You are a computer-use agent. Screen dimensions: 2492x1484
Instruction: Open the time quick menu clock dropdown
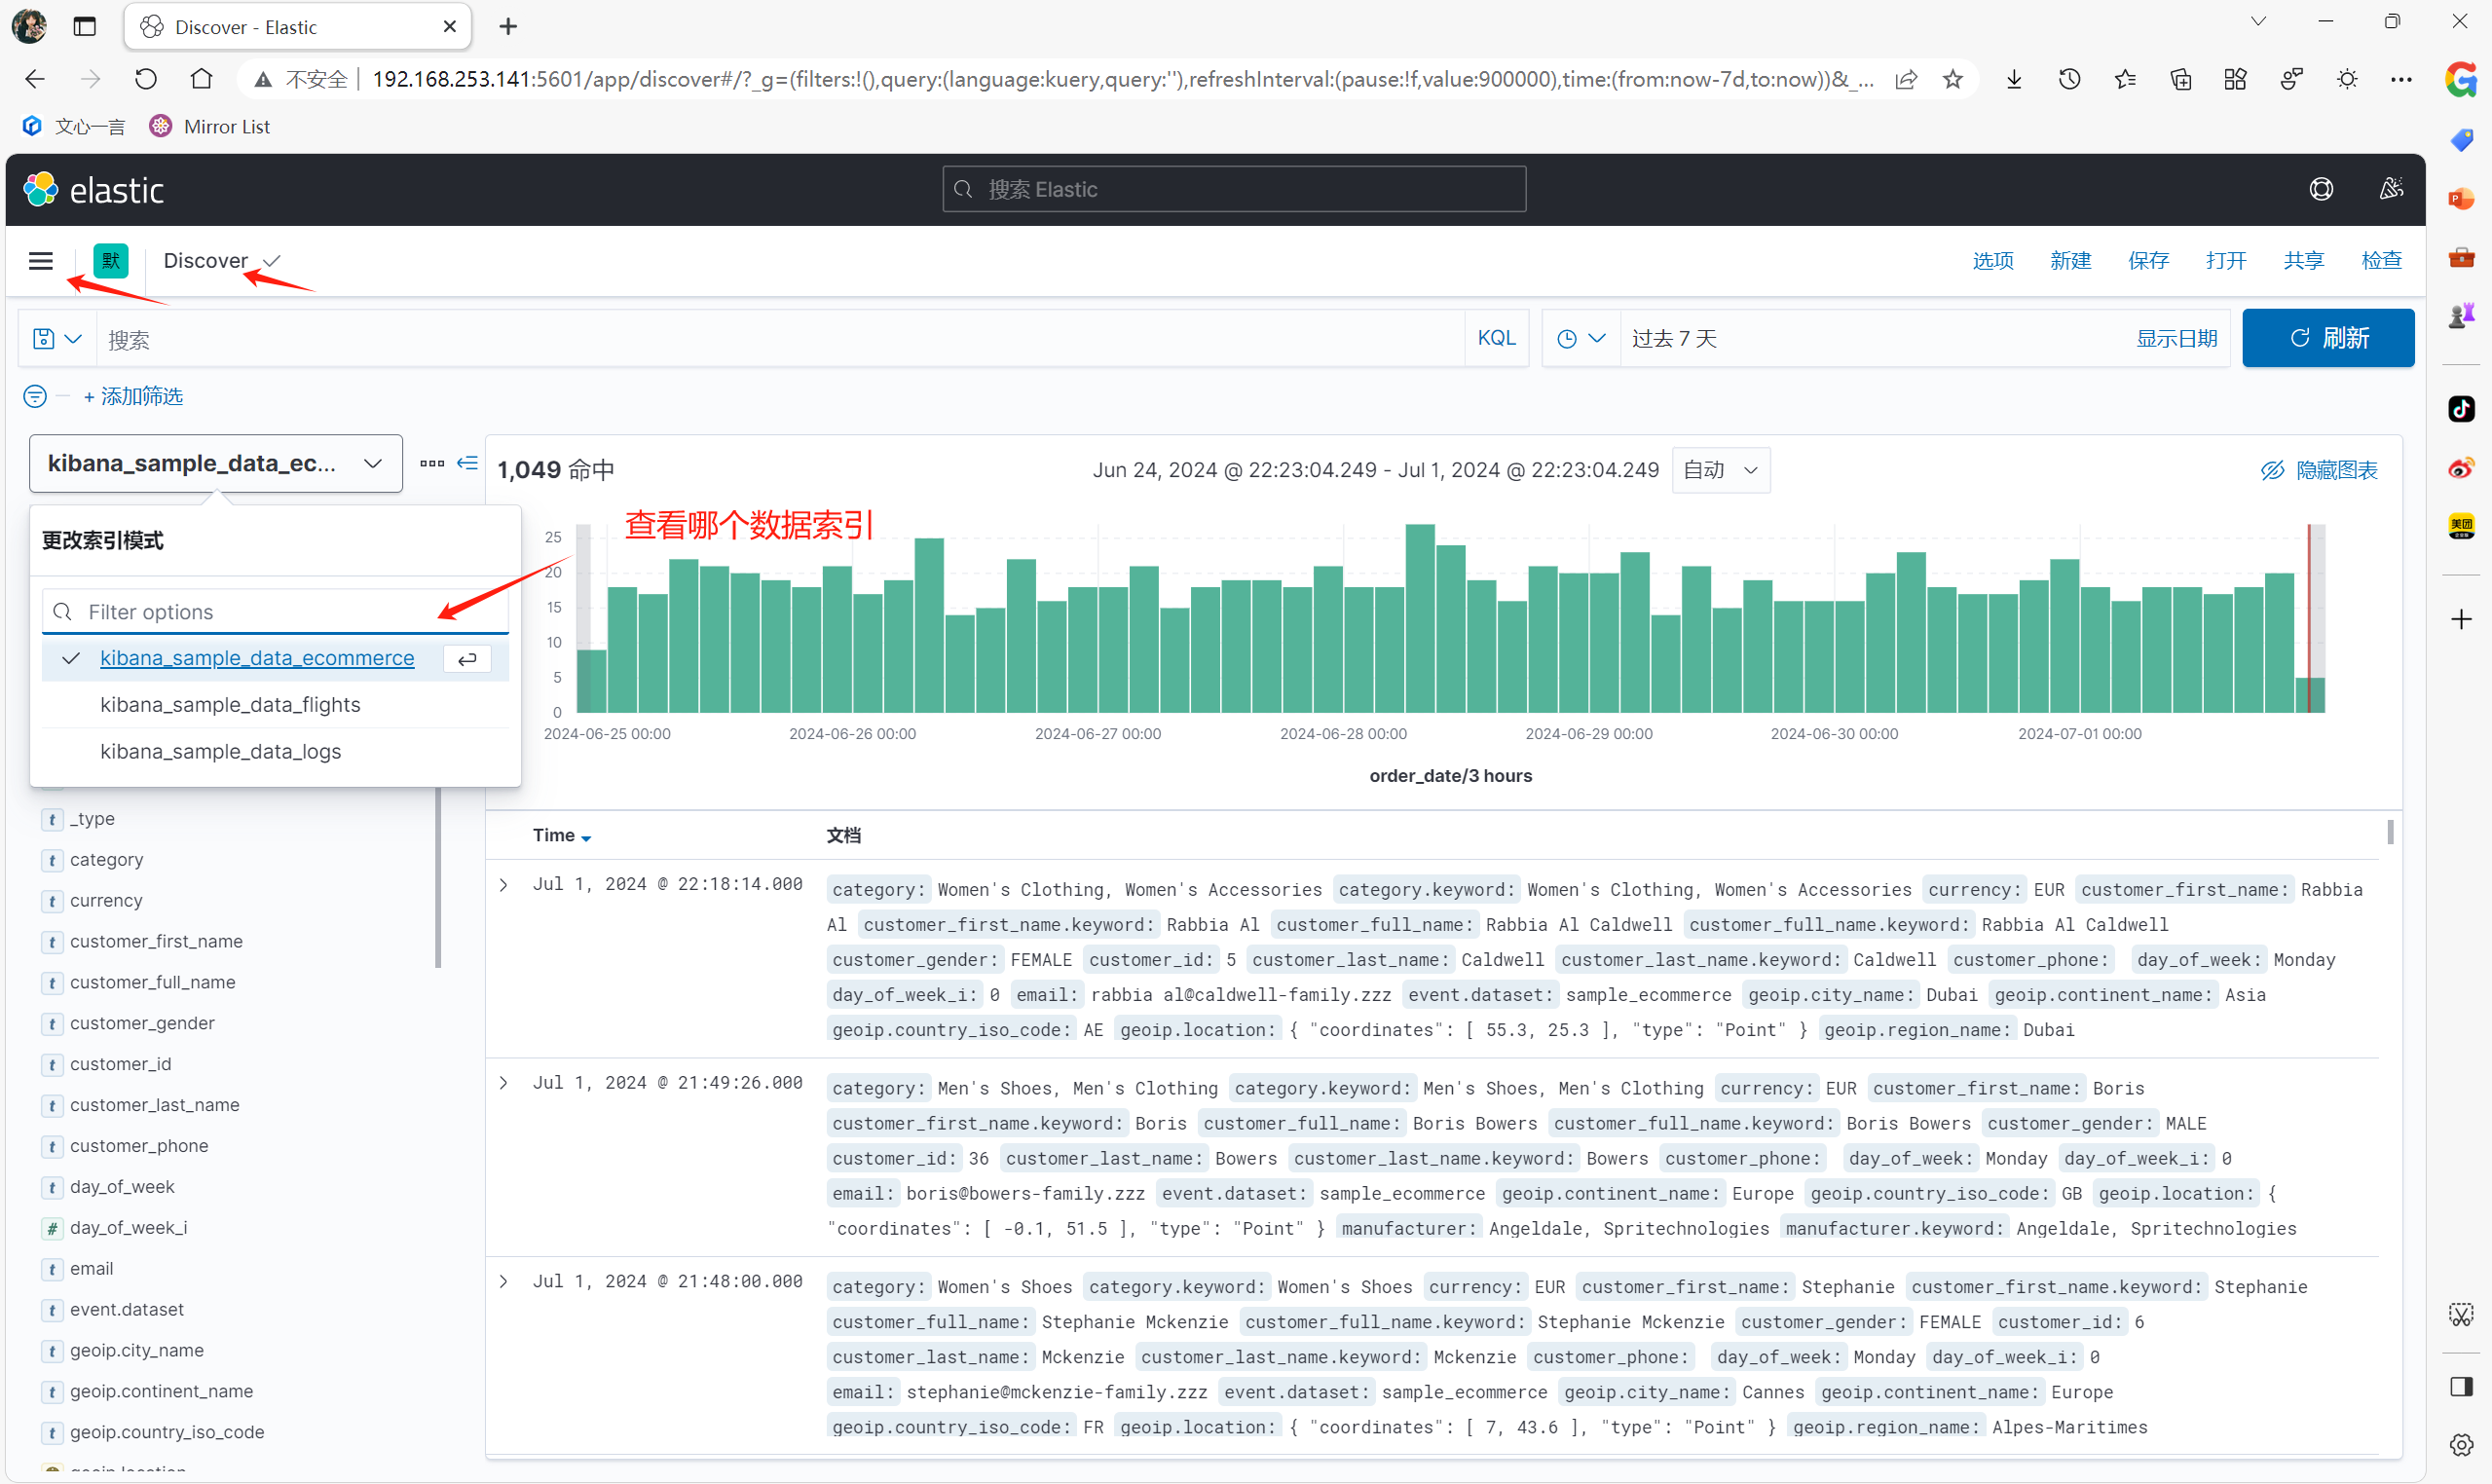[x=1581, y=339]
